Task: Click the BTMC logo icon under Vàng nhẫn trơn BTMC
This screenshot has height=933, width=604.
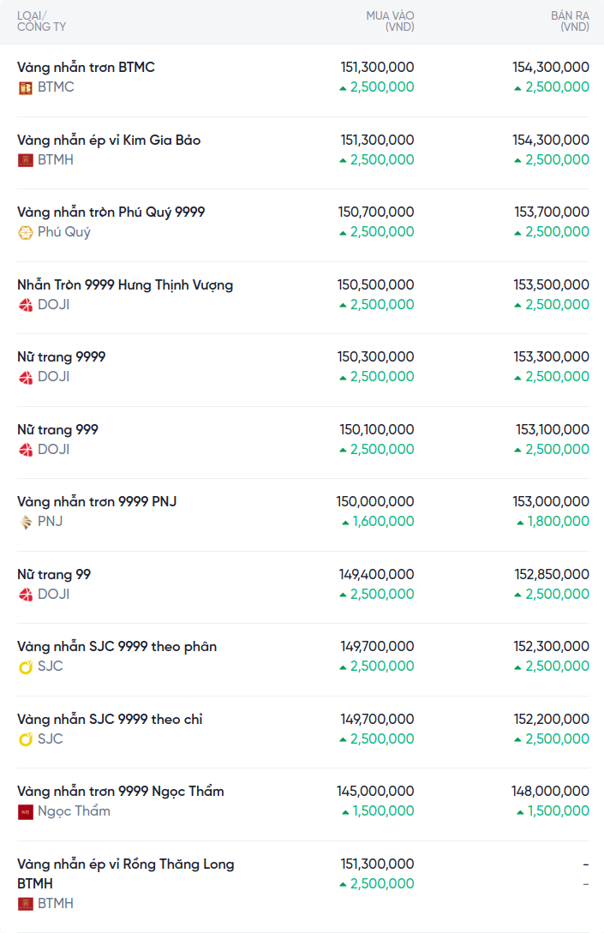Action: pyautogui.click(x=26, y=87)
